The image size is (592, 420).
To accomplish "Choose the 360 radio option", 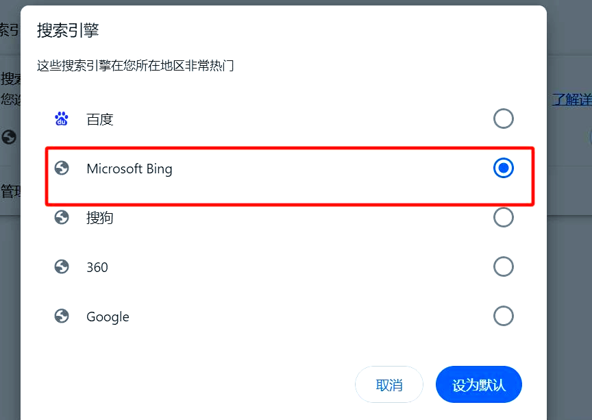I will [504, 267].
